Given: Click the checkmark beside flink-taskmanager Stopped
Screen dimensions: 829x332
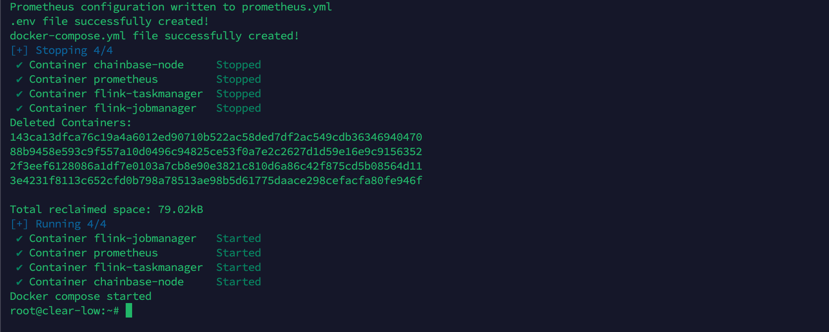Looking at the screenshot, I should [x=19, y=94].
